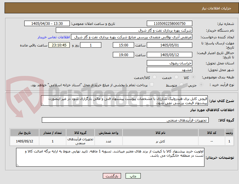Click the reply deadline date 1405/05/01

pos(169,45)
